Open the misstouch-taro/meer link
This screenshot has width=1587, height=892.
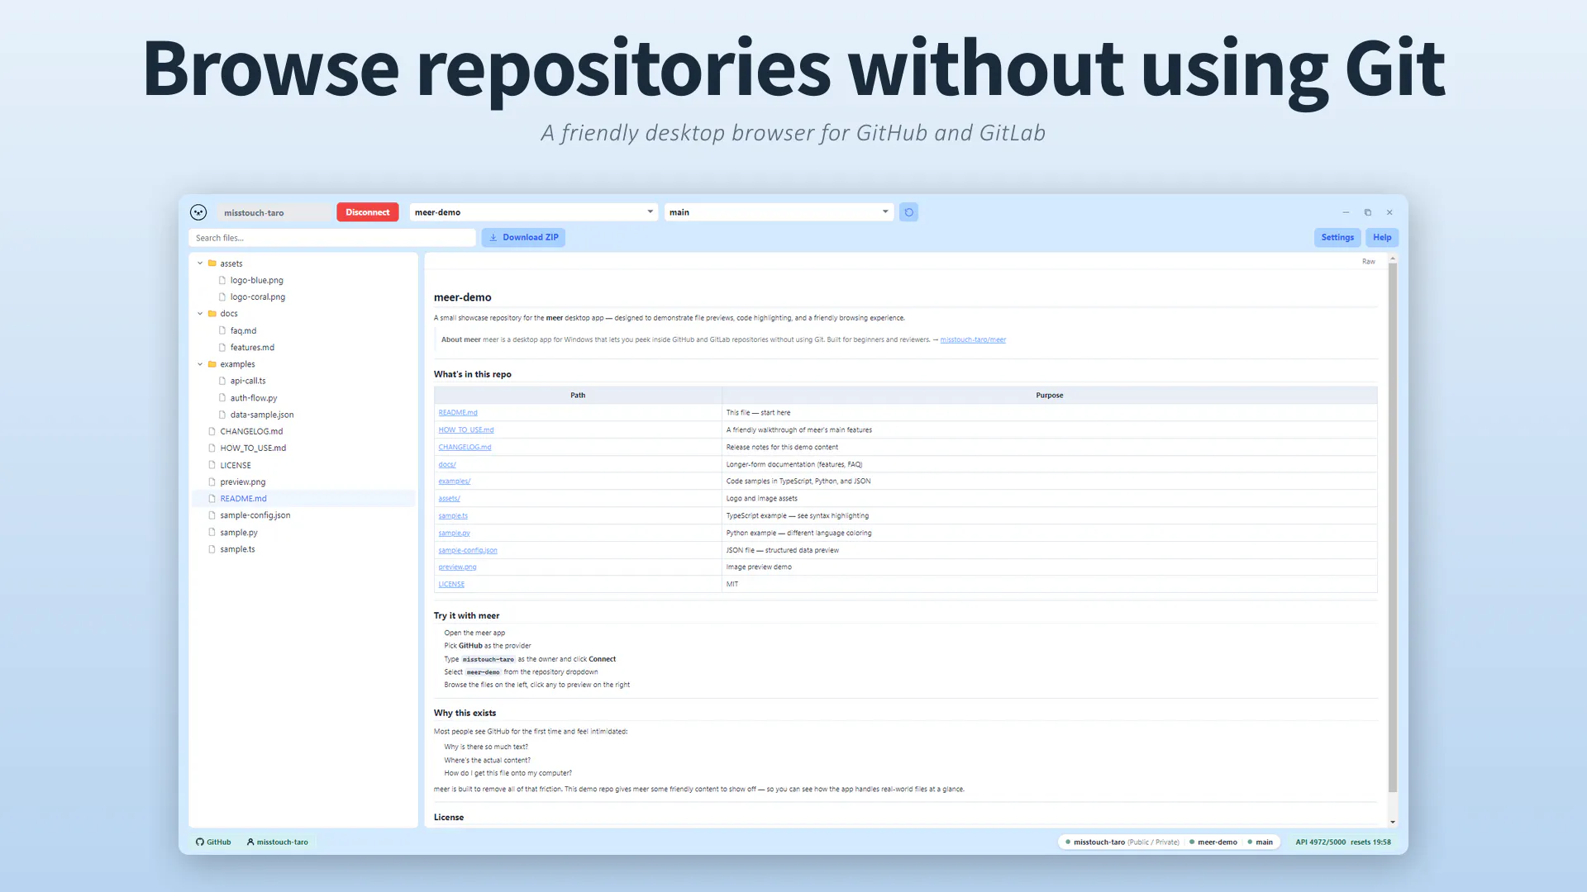tap(973, 339)
